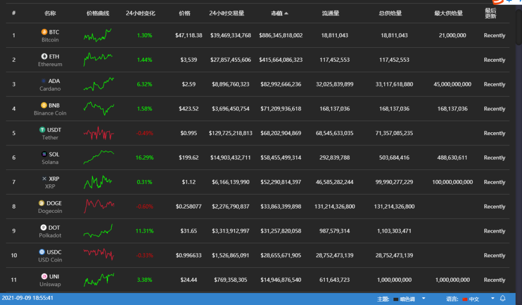Viewport: 522px width, 305px height.
Task: Click the DOGE 24h change -0.60%
Action: coord(145,207)
